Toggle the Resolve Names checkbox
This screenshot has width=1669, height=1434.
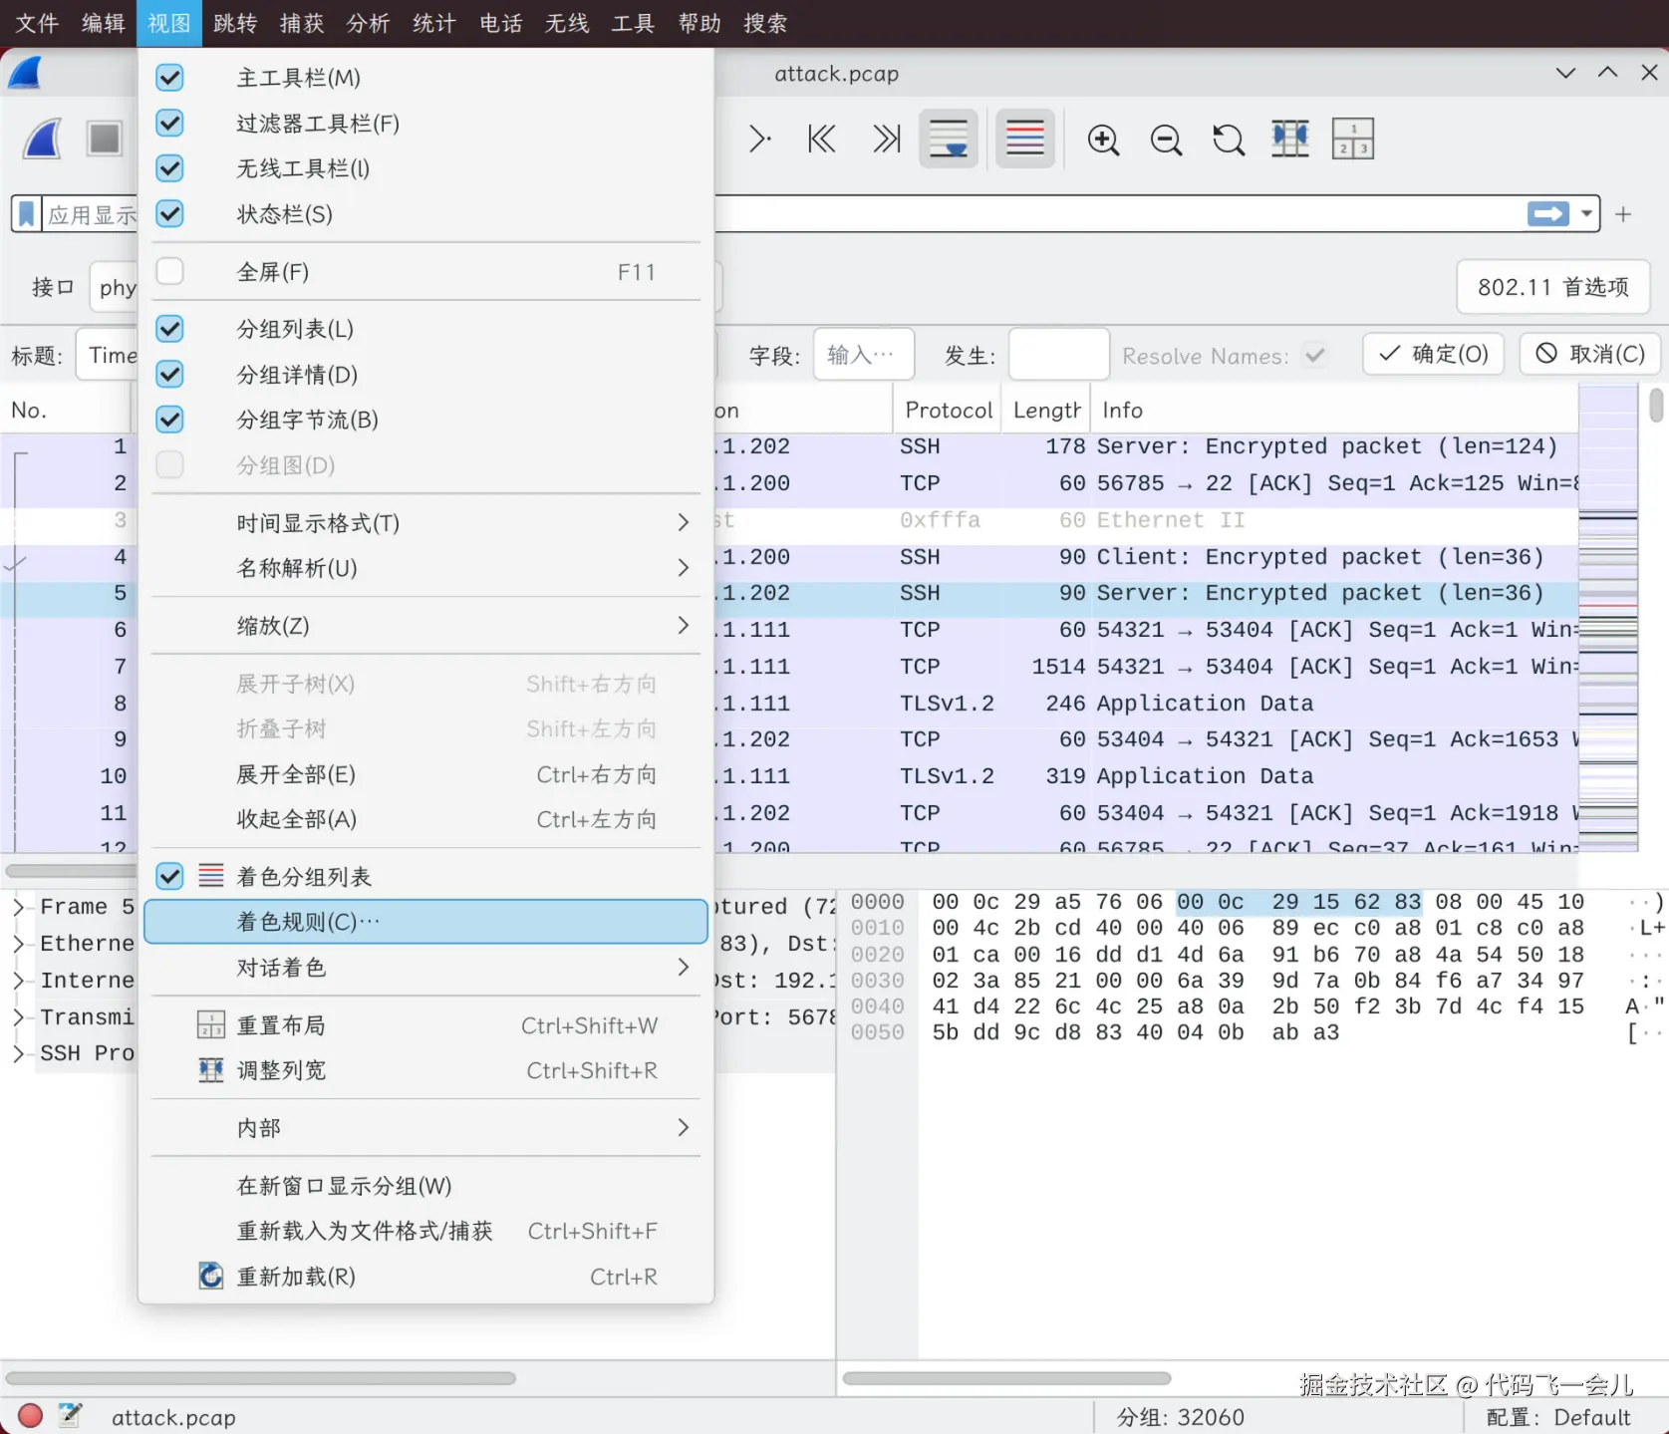[x=1315, y=355]
